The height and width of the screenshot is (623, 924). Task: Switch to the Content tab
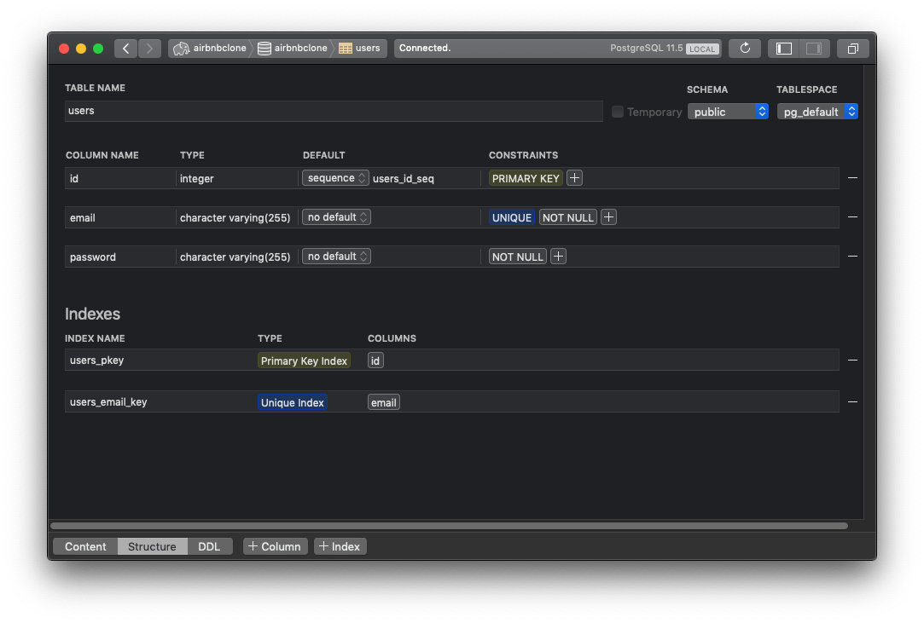coord(85,546)
